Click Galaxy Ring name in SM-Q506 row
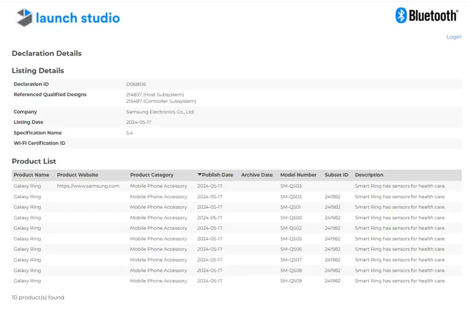The image size is (468, 311). click(27, 249)
